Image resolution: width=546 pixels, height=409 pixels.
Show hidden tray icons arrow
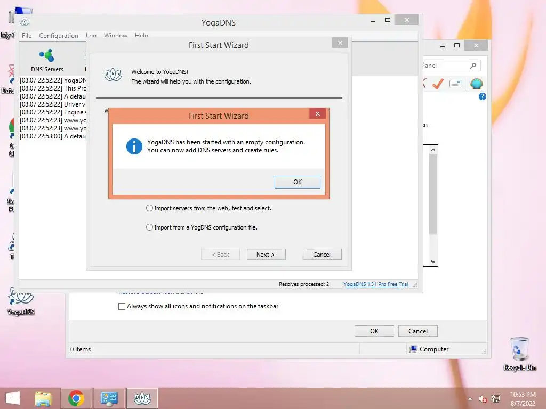coord(470,399)
